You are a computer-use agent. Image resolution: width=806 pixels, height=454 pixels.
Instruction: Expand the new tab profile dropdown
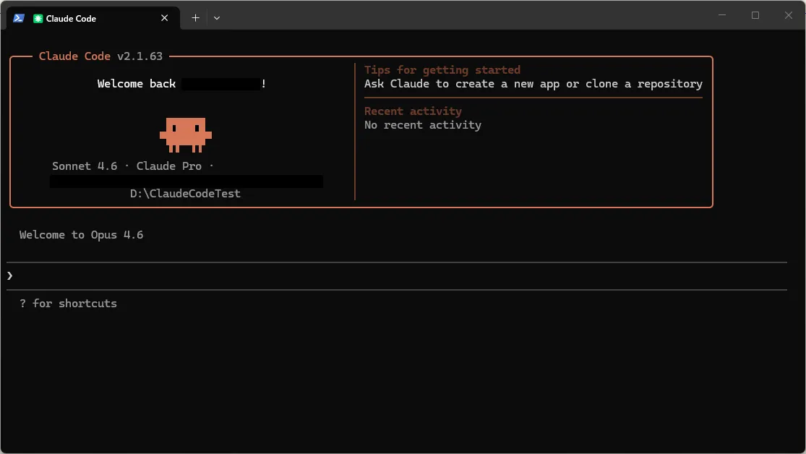pos(217,18)
